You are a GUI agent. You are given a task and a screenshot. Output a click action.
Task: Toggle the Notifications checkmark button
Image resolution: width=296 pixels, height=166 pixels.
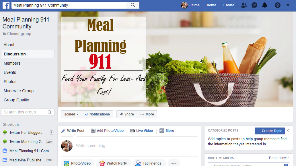pos(98,114)
